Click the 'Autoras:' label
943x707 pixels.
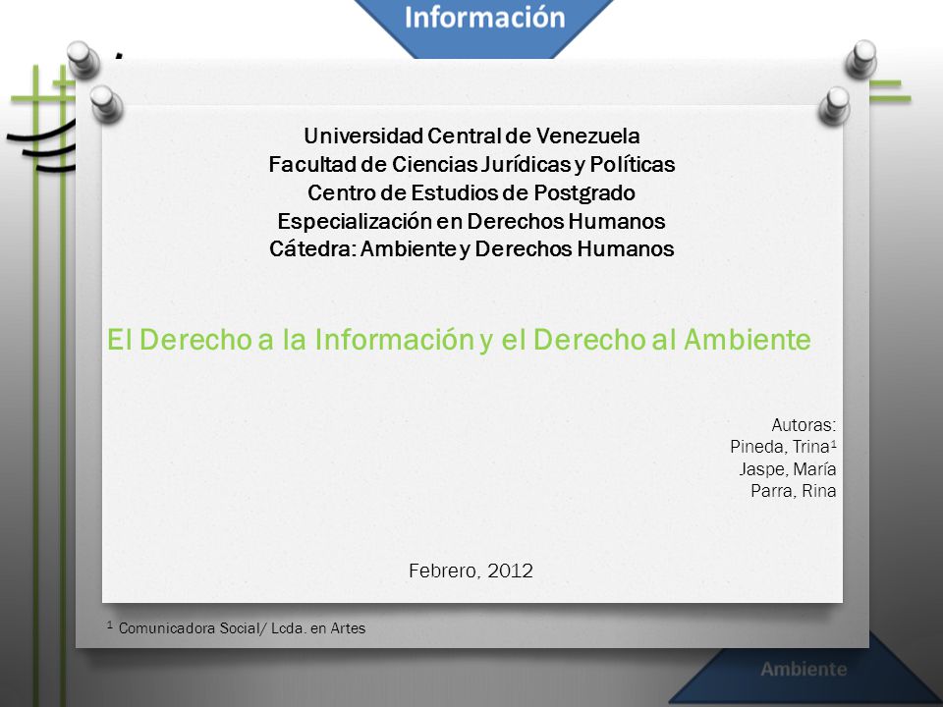[x=804, y=425]
